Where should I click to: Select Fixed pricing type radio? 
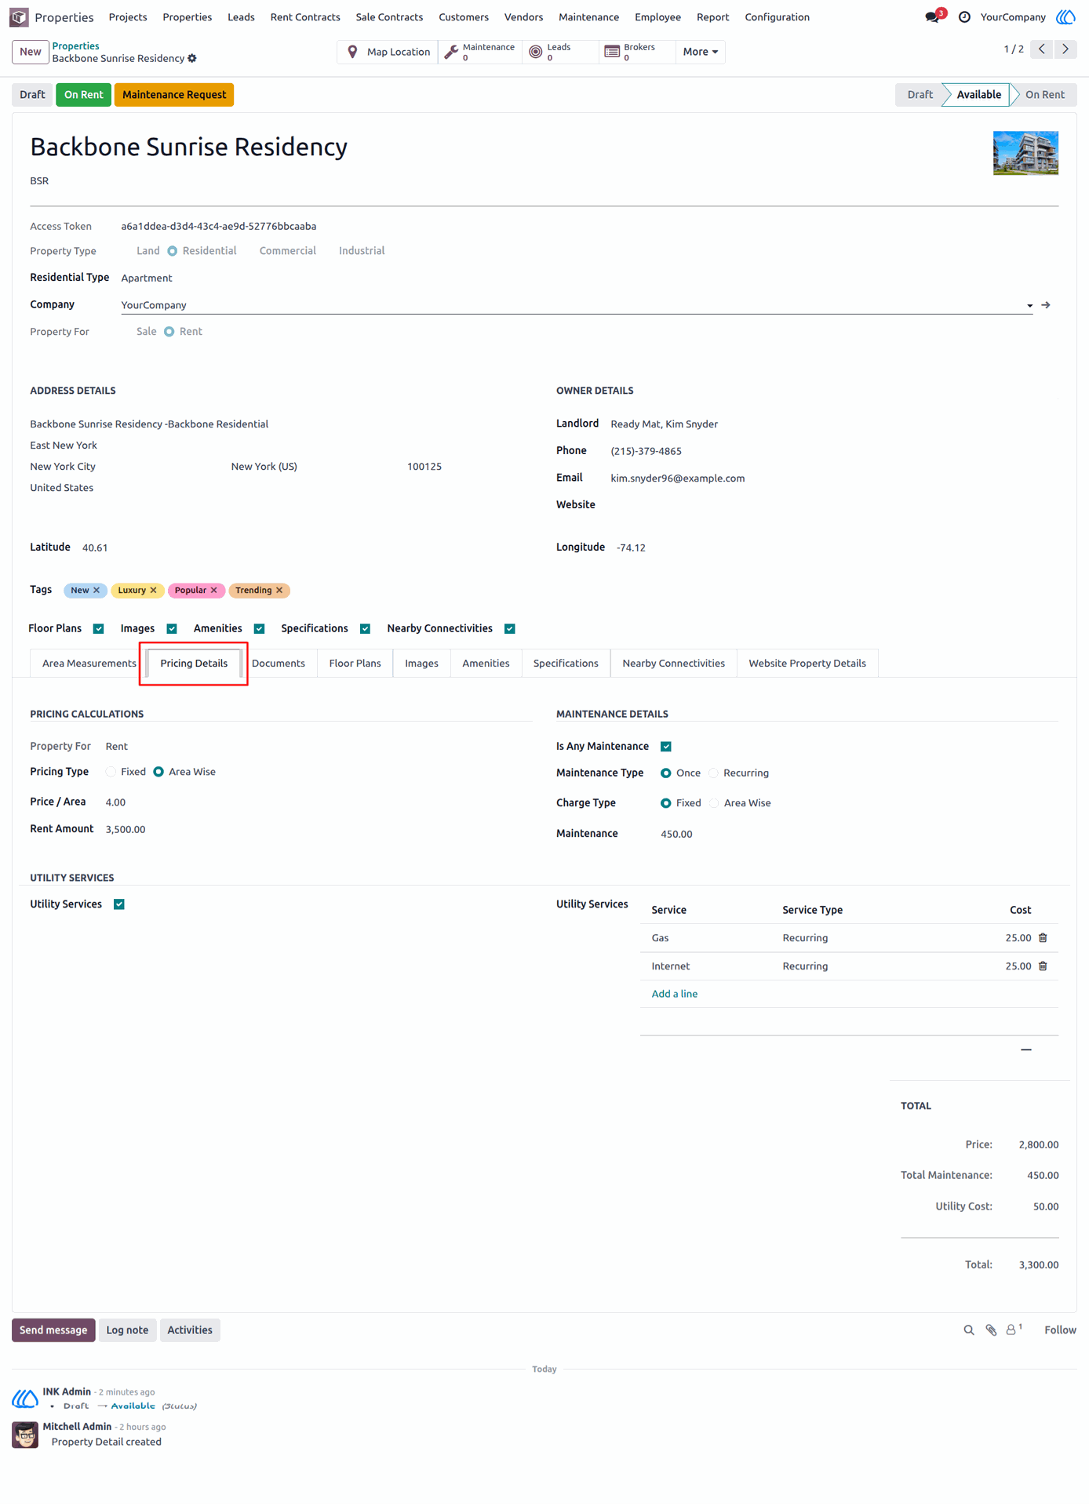pos(111,772)
